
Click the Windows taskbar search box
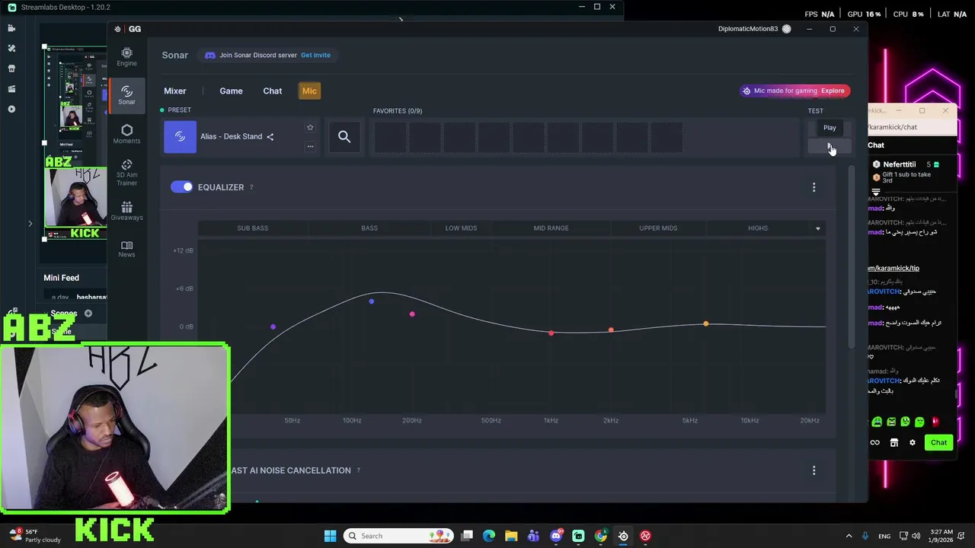click(x=398, y=536)
